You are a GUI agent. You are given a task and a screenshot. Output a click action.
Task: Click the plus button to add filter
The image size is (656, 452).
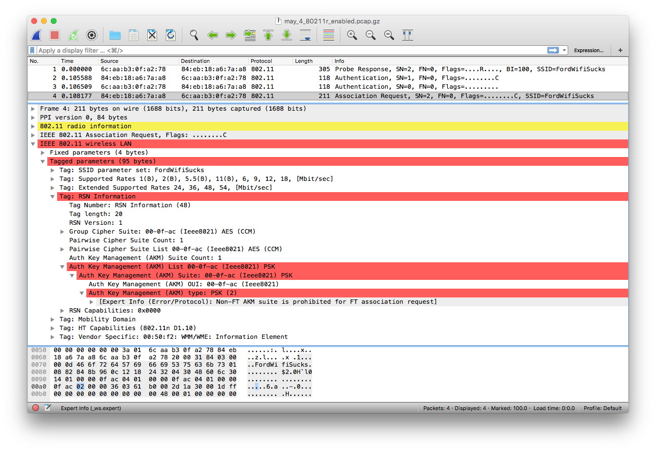(620, 50)
